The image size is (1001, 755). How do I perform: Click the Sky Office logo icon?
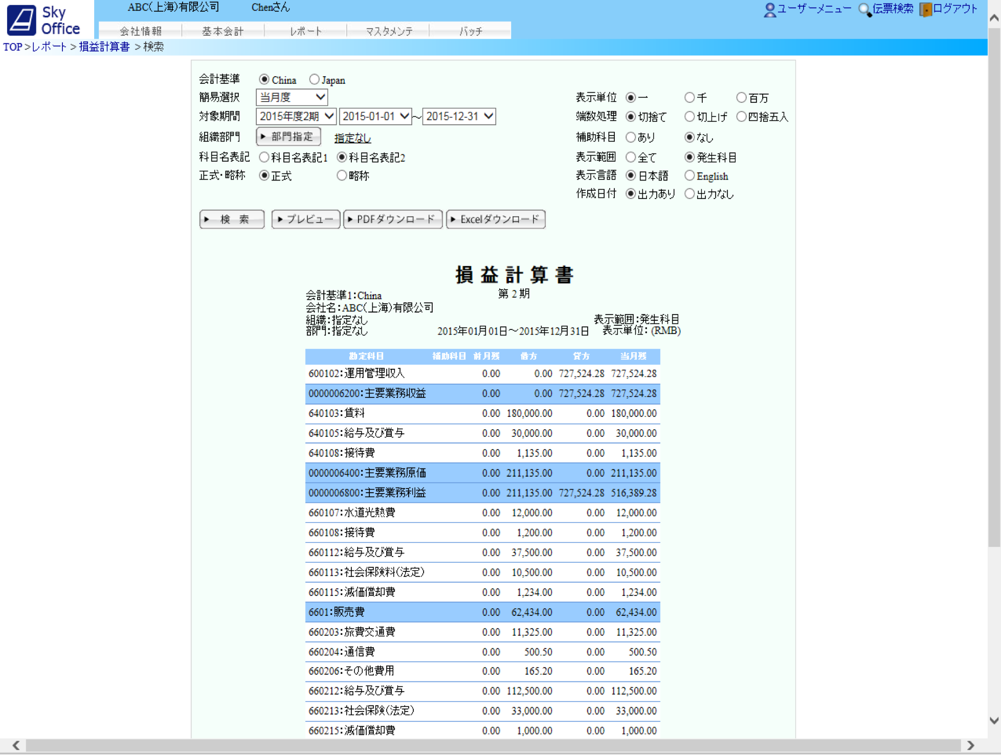click(21, 19)
